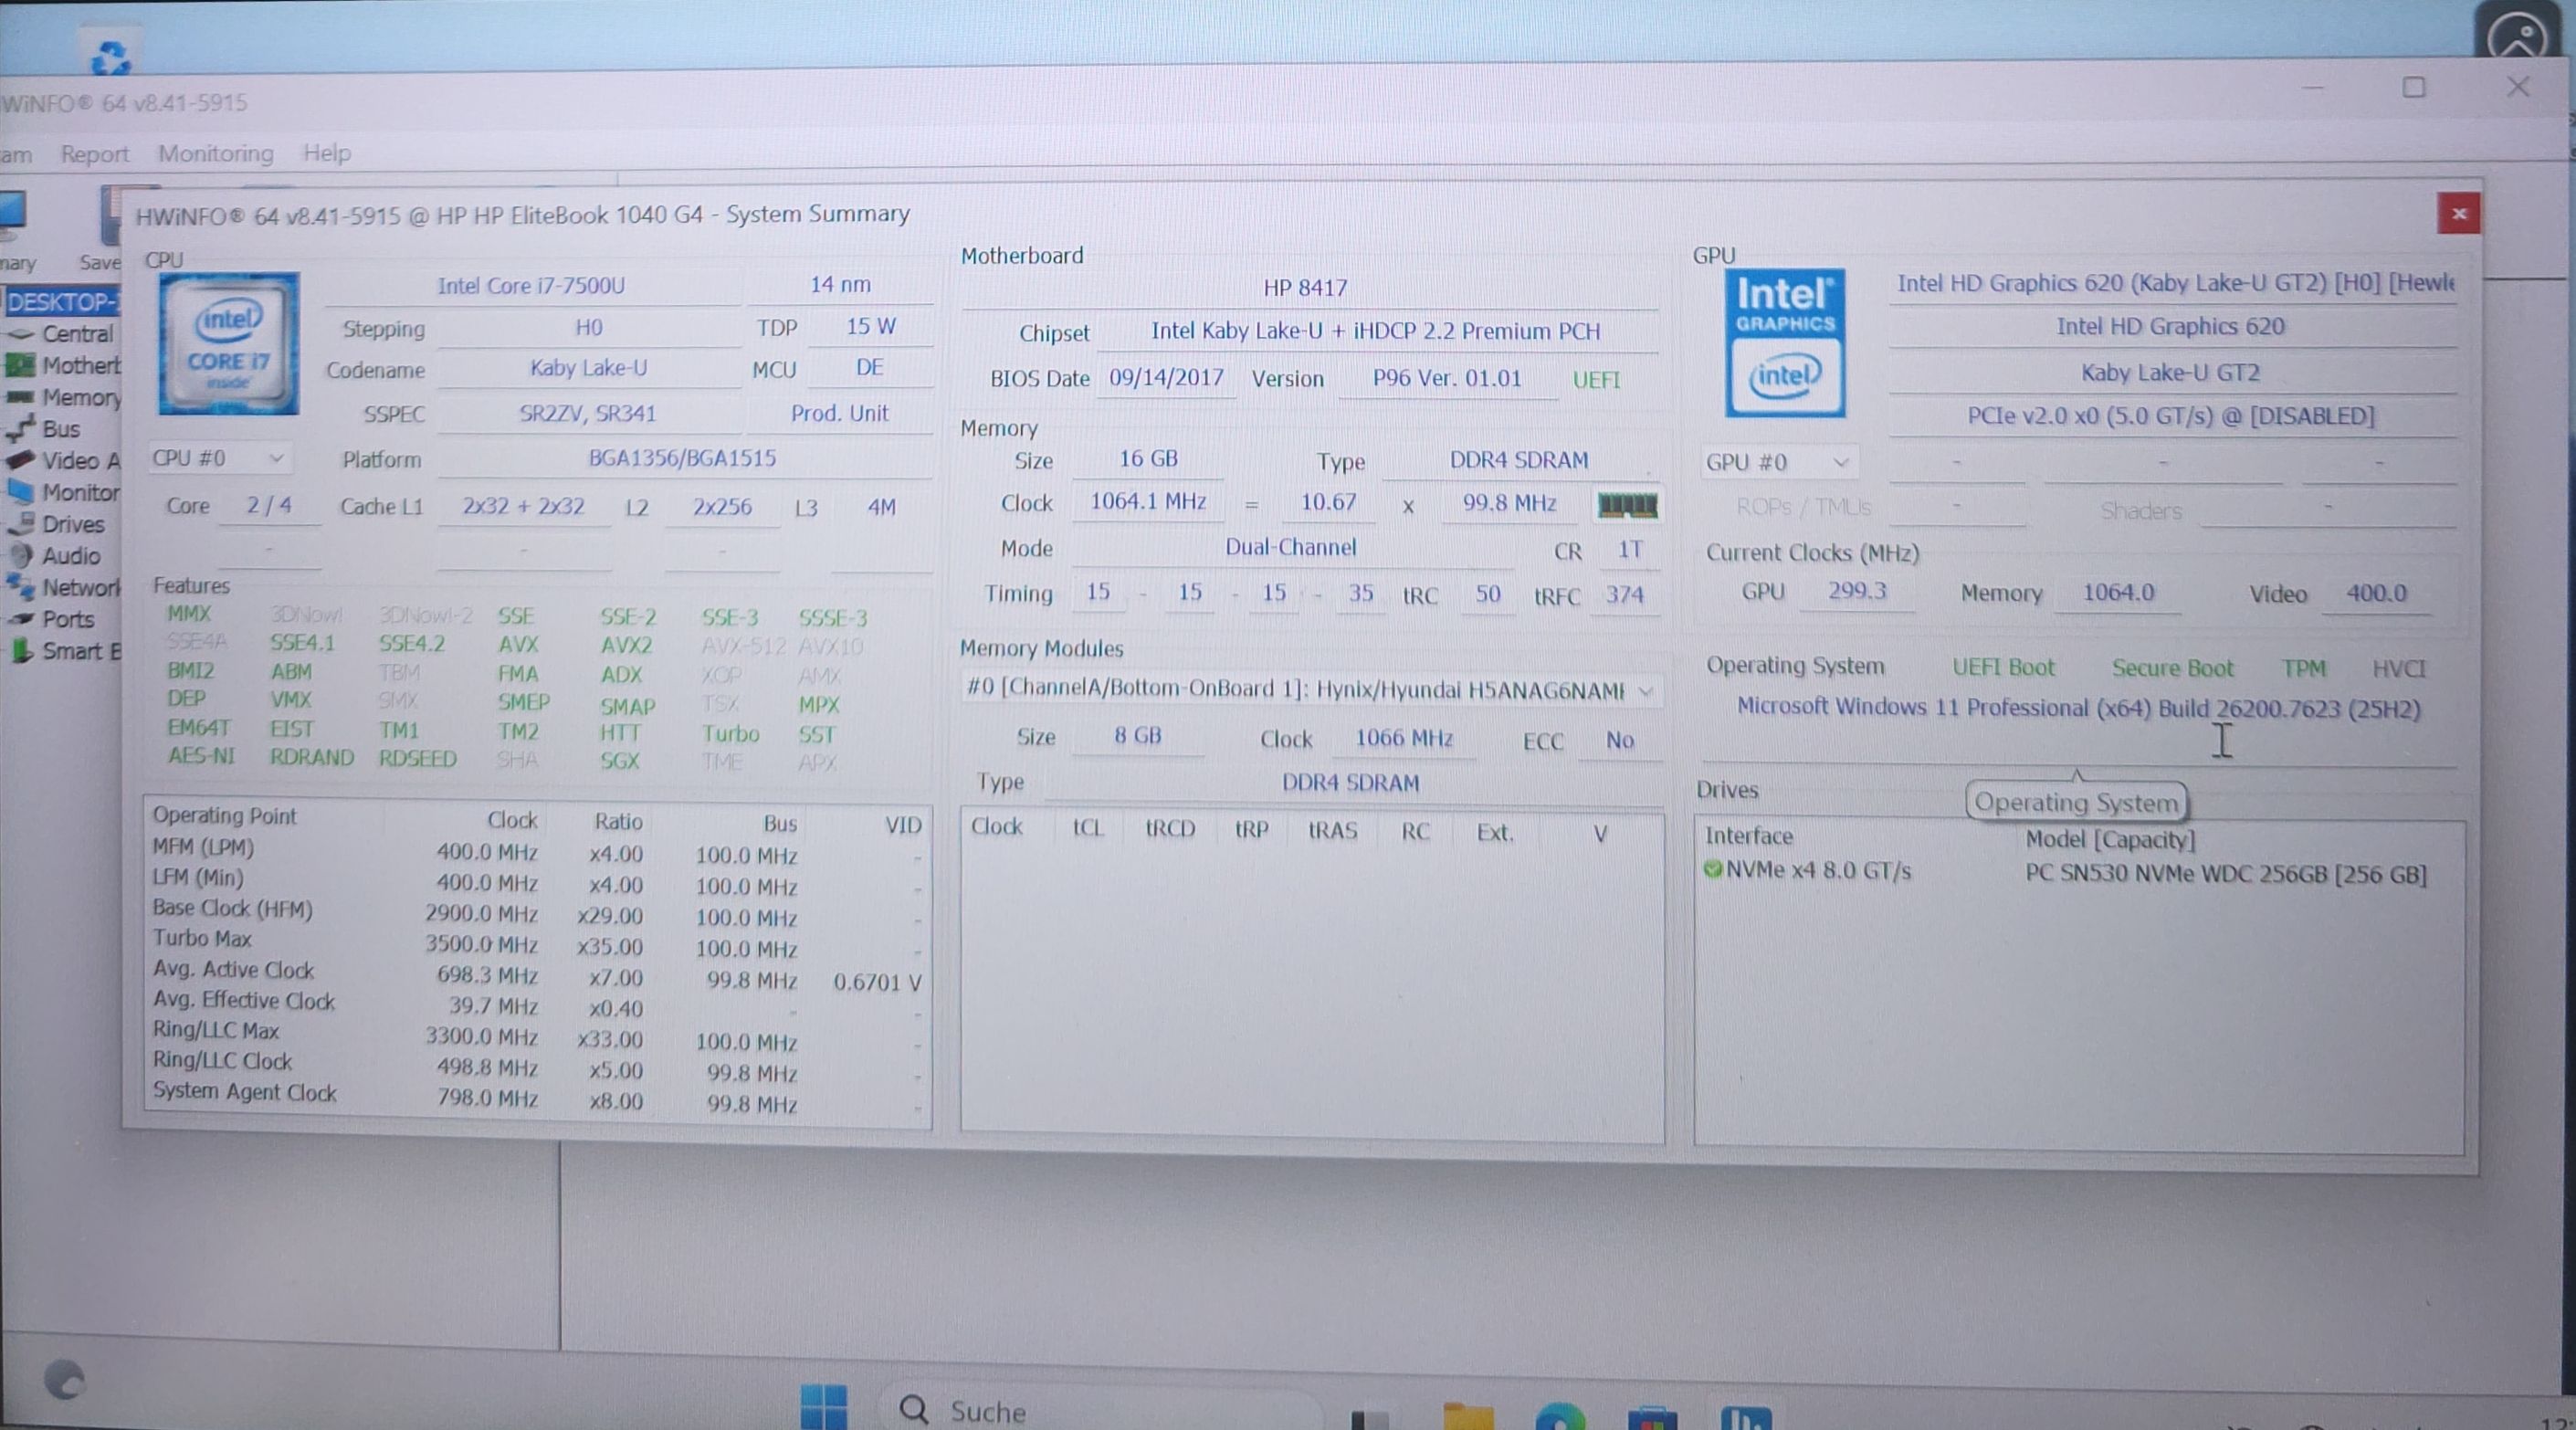Select the Video Adapter node icon

20,460
